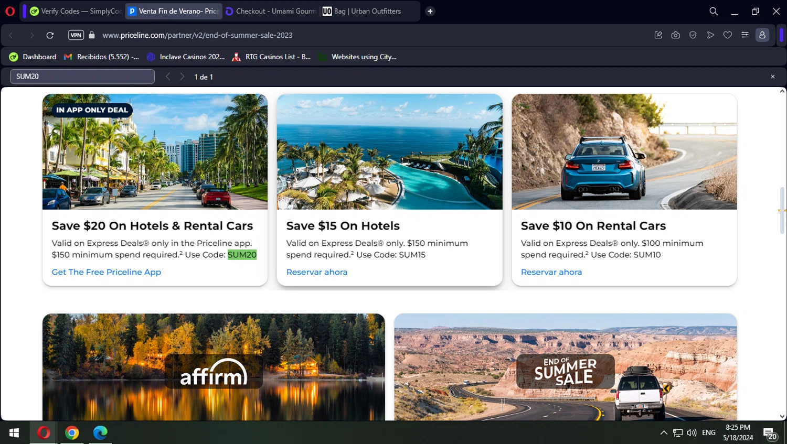Click the page vertical scrollbar thumb
Image resolution: width=787 pixels, height=444 pixels.
coord(782,210)
